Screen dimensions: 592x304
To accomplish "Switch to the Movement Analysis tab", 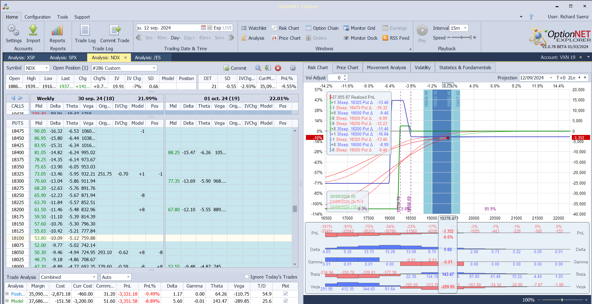I will point(386,67).
